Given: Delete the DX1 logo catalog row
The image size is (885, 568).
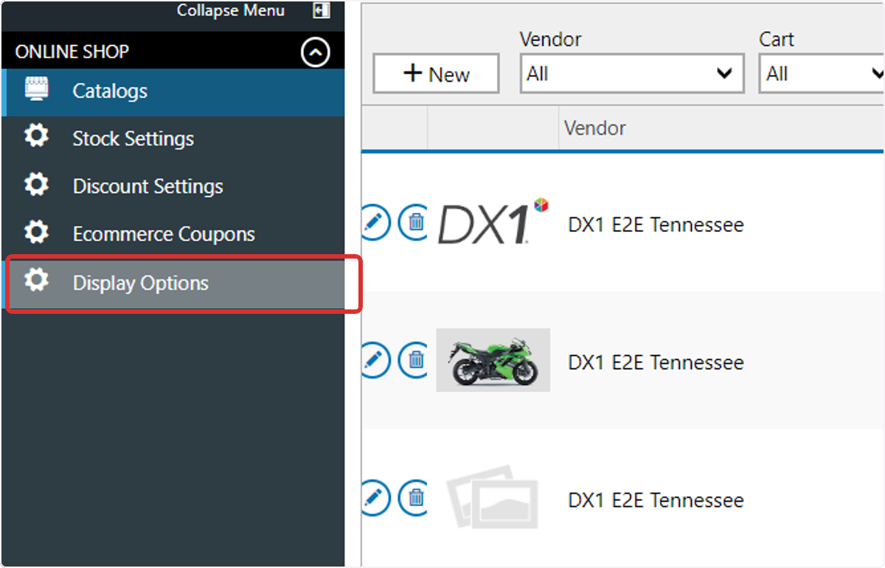Looking at the screenshot, I should 413,222.
